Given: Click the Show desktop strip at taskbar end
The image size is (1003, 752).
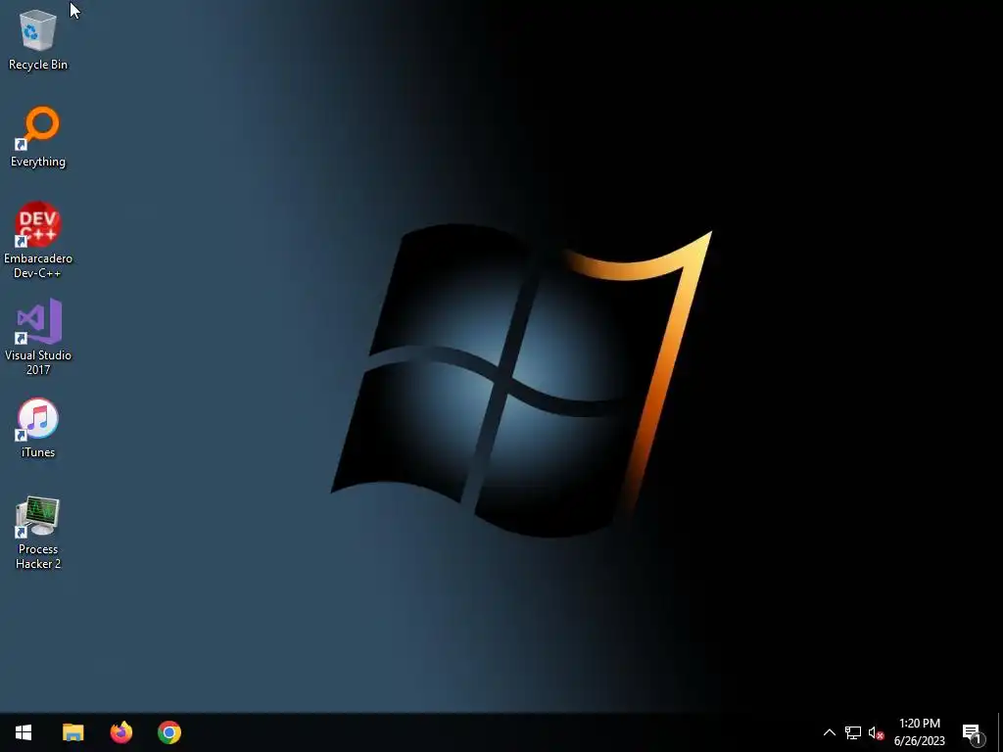Looking at the screenshot, I should (x=999, y=732).
